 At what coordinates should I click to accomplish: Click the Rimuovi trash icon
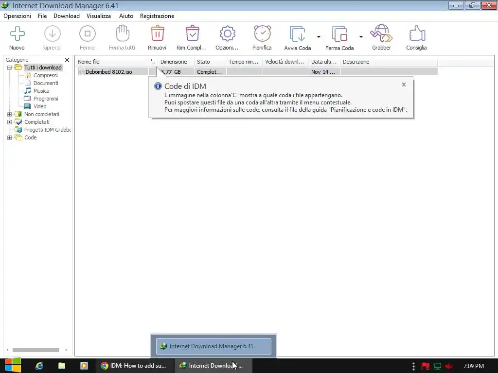[157, 34]
